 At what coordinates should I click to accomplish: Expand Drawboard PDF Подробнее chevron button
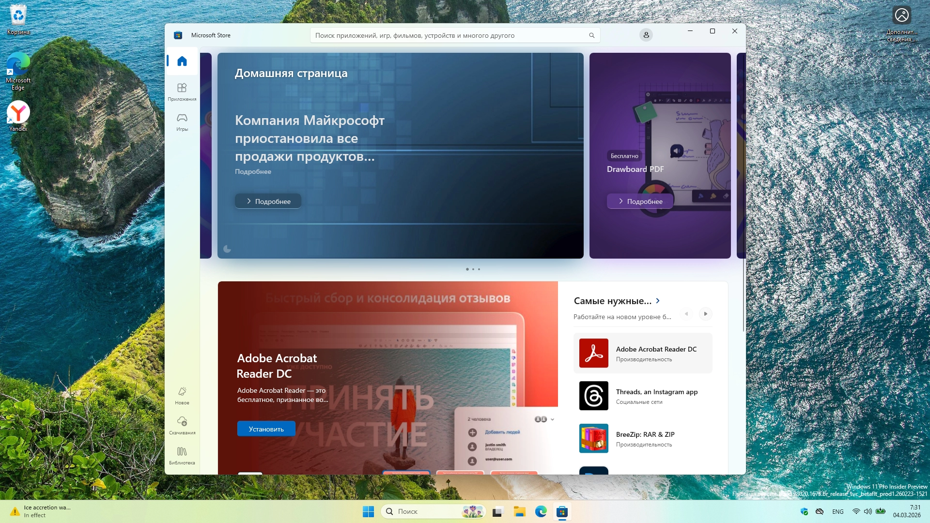639,201
